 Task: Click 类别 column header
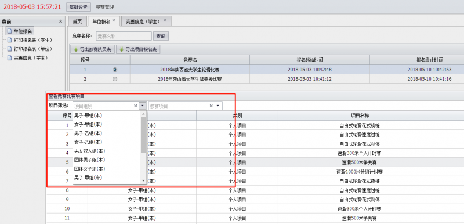(237, 115)
